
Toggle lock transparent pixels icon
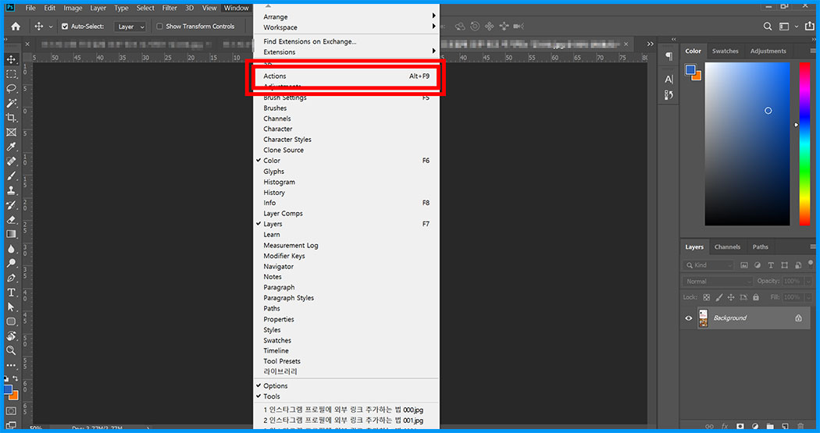coord(707,297)
